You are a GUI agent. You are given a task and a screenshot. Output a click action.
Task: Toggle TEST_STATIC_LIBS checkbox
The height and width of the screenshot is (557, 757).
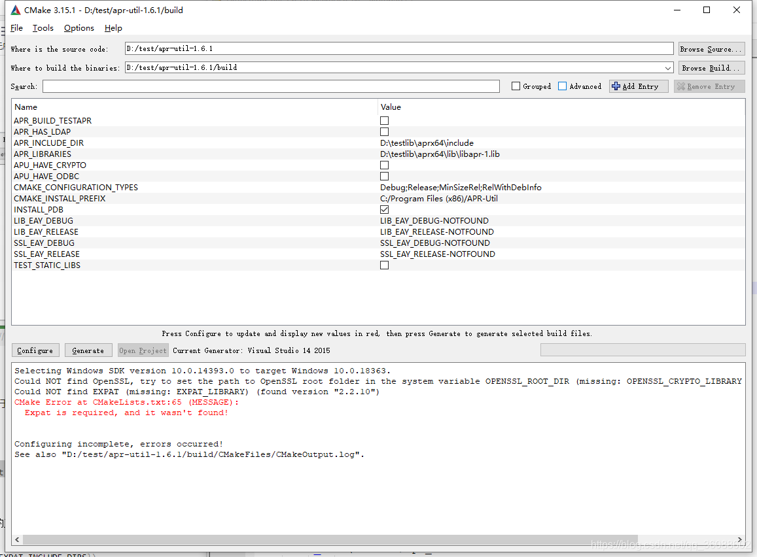384,265
